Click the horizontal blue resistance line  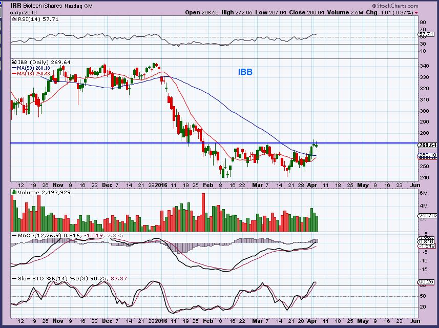[x=214, y=143]
